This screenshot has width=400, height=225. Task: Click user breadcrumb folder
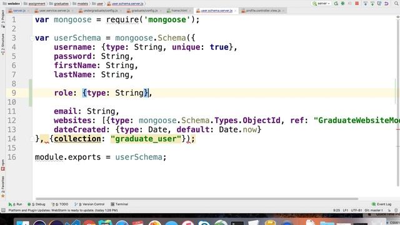coord(97,4)
